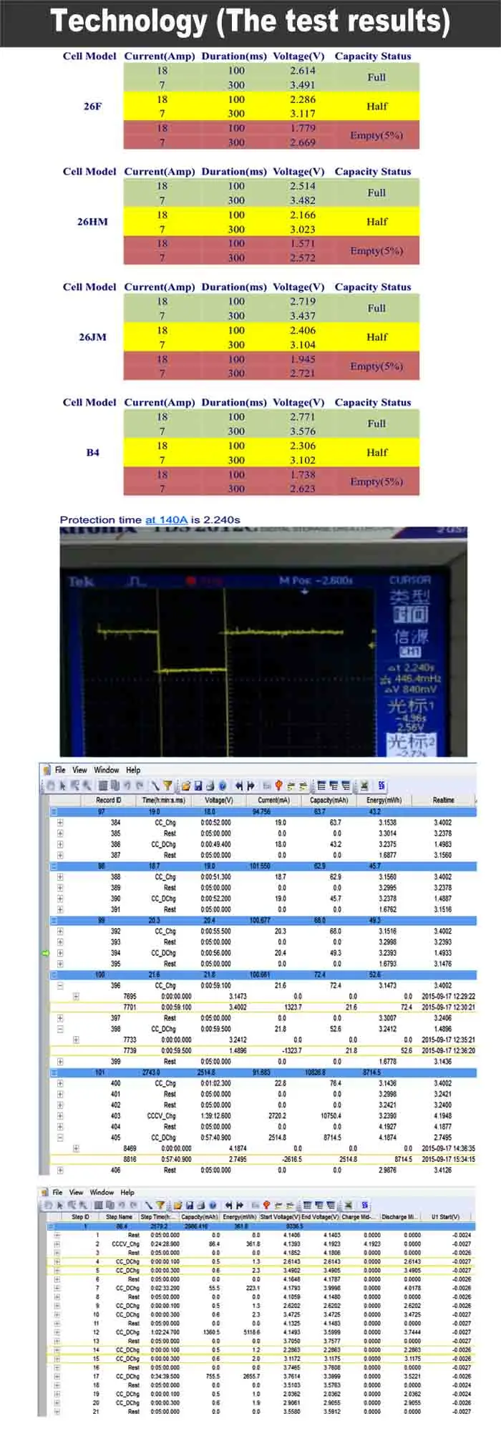Click the Excel export icon in the Record ID window toolbar
Viewport: 501px width, 1431px height.
pyautogui.click(x=363, y=786)
